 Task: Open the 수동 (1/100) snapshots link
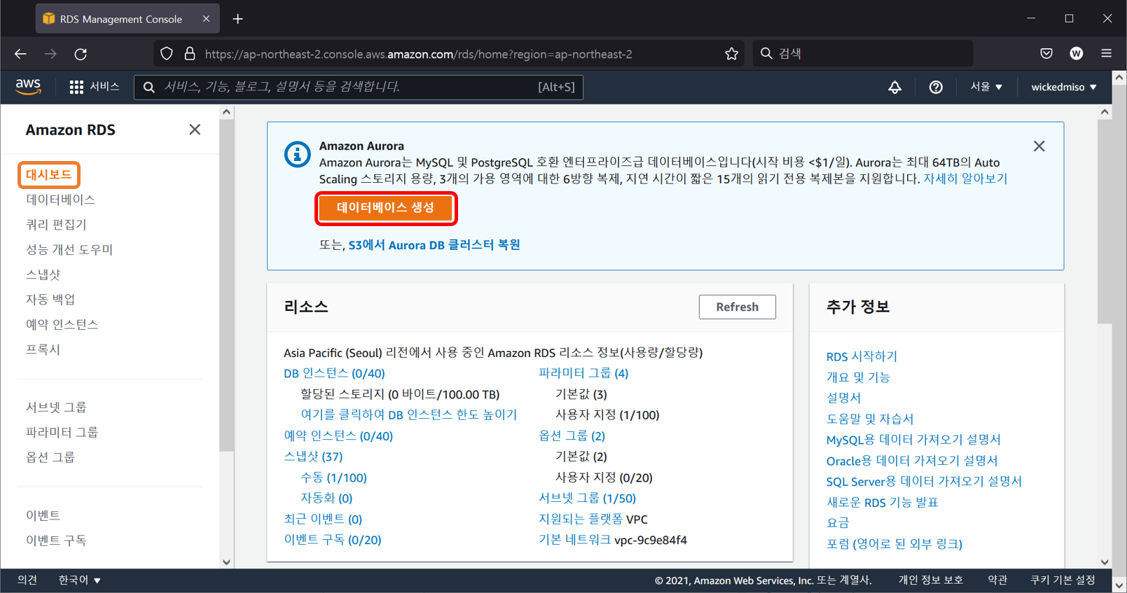pyautogui.click(x=333, y=477)
